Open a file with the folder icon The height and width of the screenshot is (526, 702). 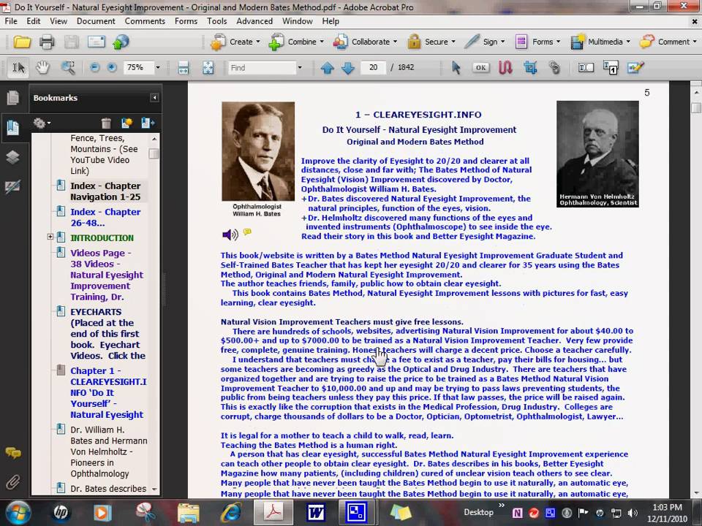(22, 42)
